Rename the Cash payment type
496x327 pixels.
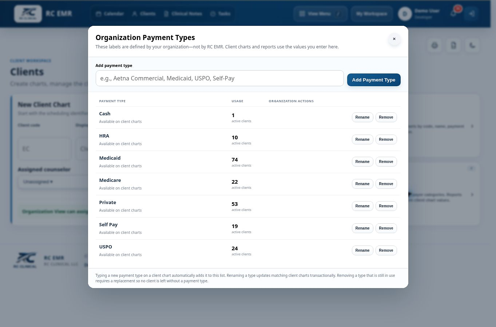pos(362,117)
